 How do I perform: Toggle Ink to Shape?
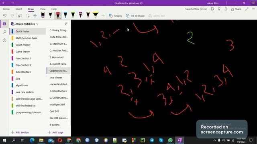click(x=135, y=16)
